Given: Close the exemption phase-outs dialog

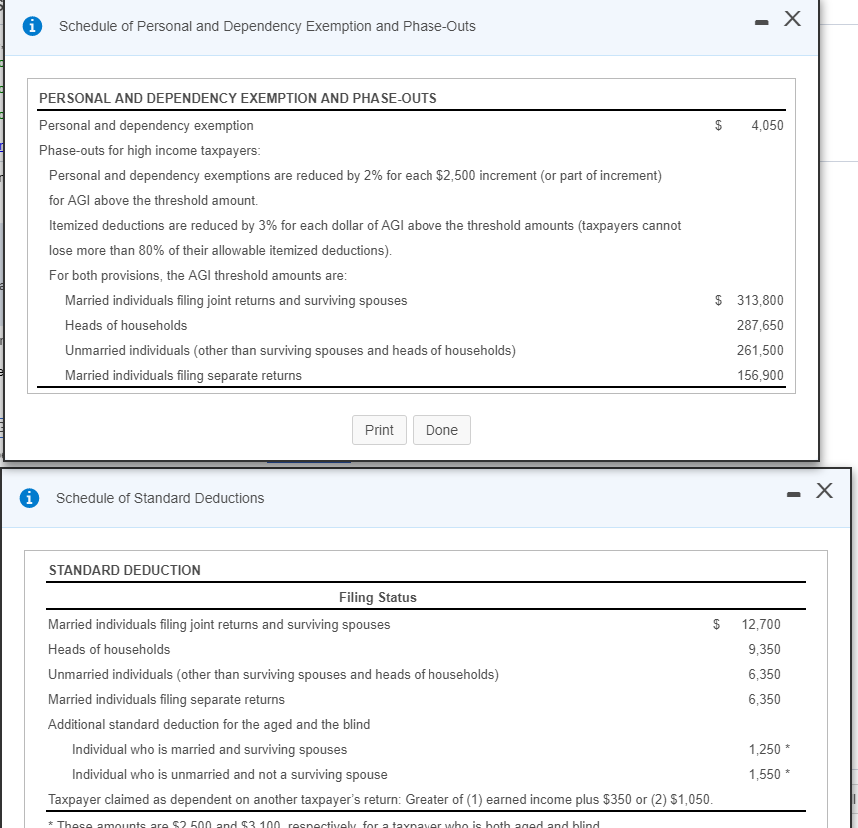Looking at the screenshot, I should click(792, 18).
